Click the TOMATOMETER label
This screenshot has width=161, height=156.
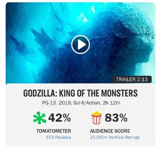coord(54,131)
